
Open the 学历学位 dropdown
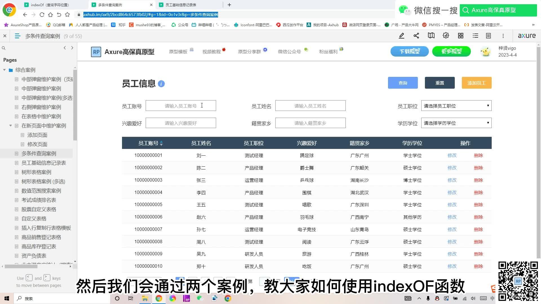pos(456,123)
